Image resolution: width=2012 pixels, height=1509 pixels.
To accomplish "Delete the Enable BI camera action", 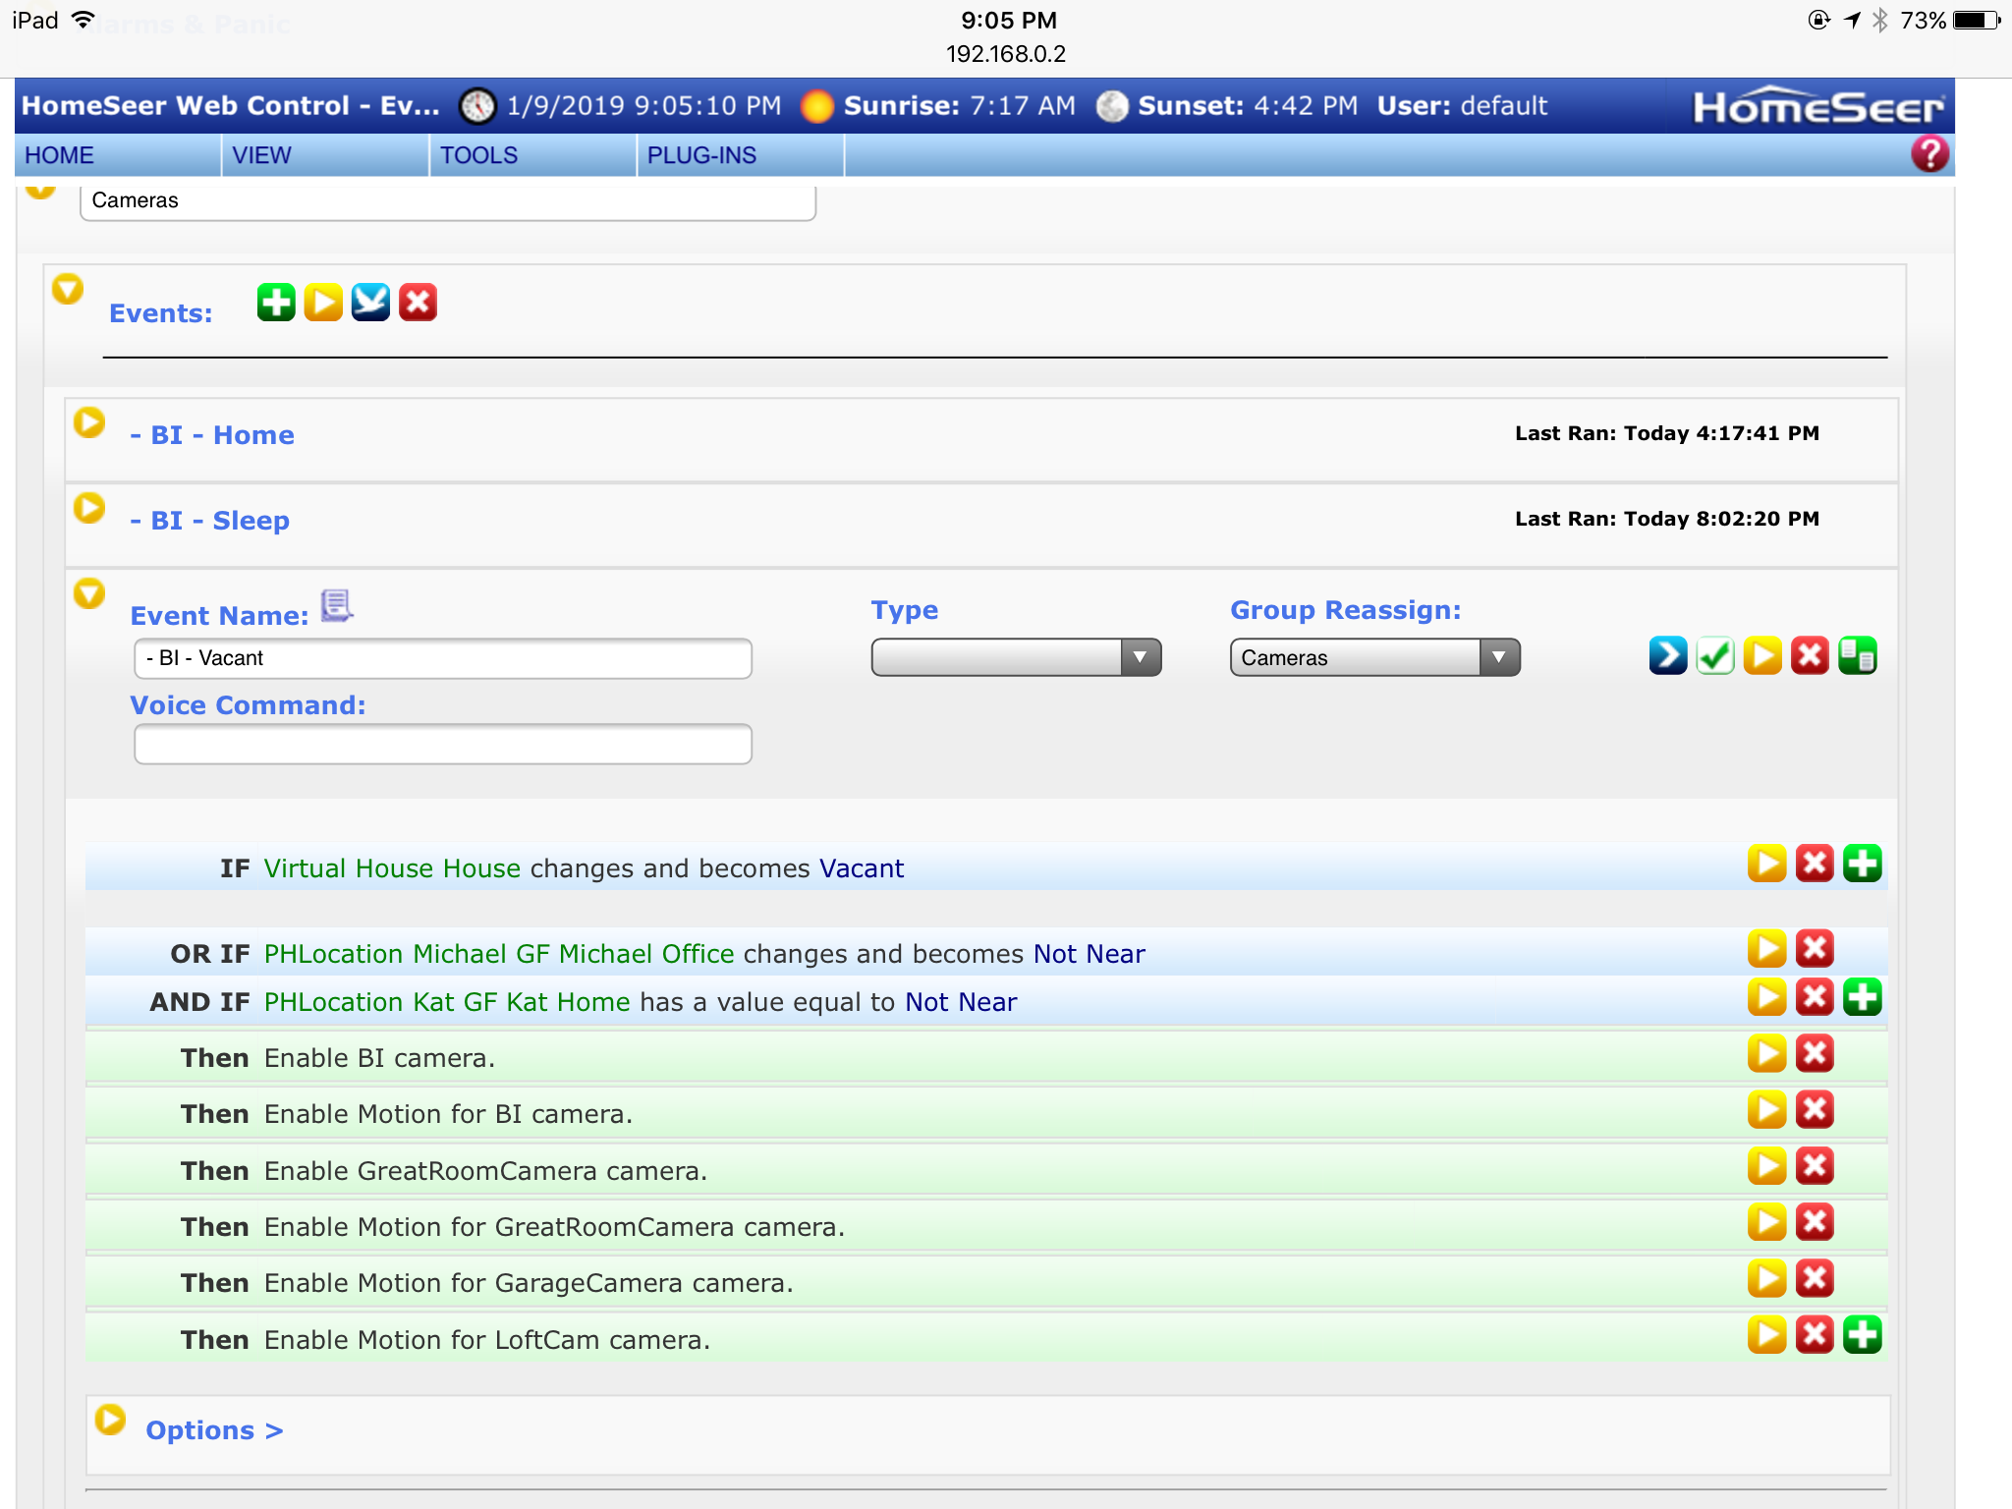I will [1815, 1053].
